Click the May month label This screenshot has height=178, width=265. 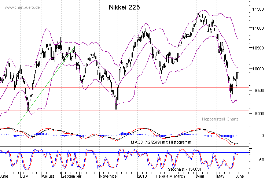(x=221, y=176)
